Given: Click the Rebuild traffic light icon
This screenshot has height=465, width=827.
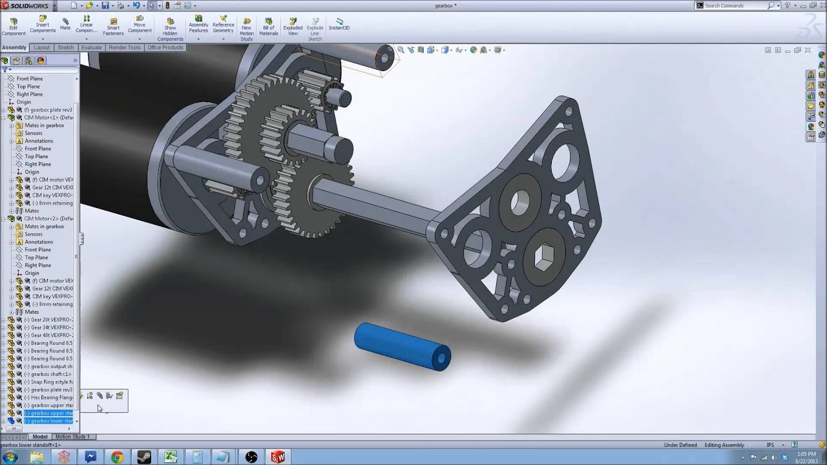Looking at the screenshot, I should click(x=167, y=5).
